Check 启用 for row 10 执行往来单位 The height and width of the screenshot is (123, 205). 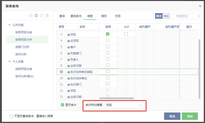108,78
